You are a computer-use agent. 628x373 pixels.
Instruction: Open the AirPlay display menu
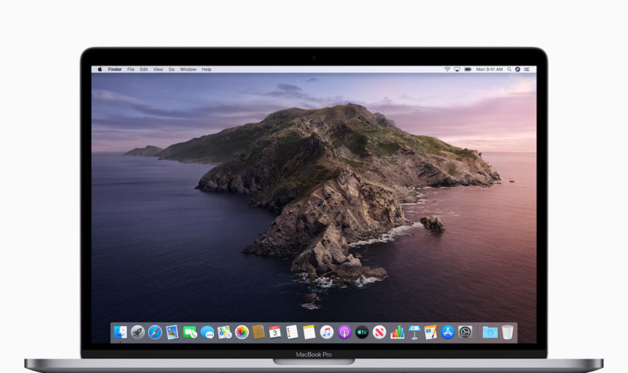pyautogui.click(x=458, y=69)
